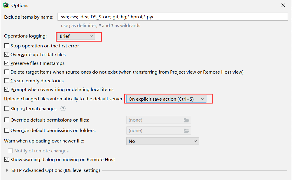292x180 pixels.
Task: Enable Stop operation on the first error
Action: 7,46
